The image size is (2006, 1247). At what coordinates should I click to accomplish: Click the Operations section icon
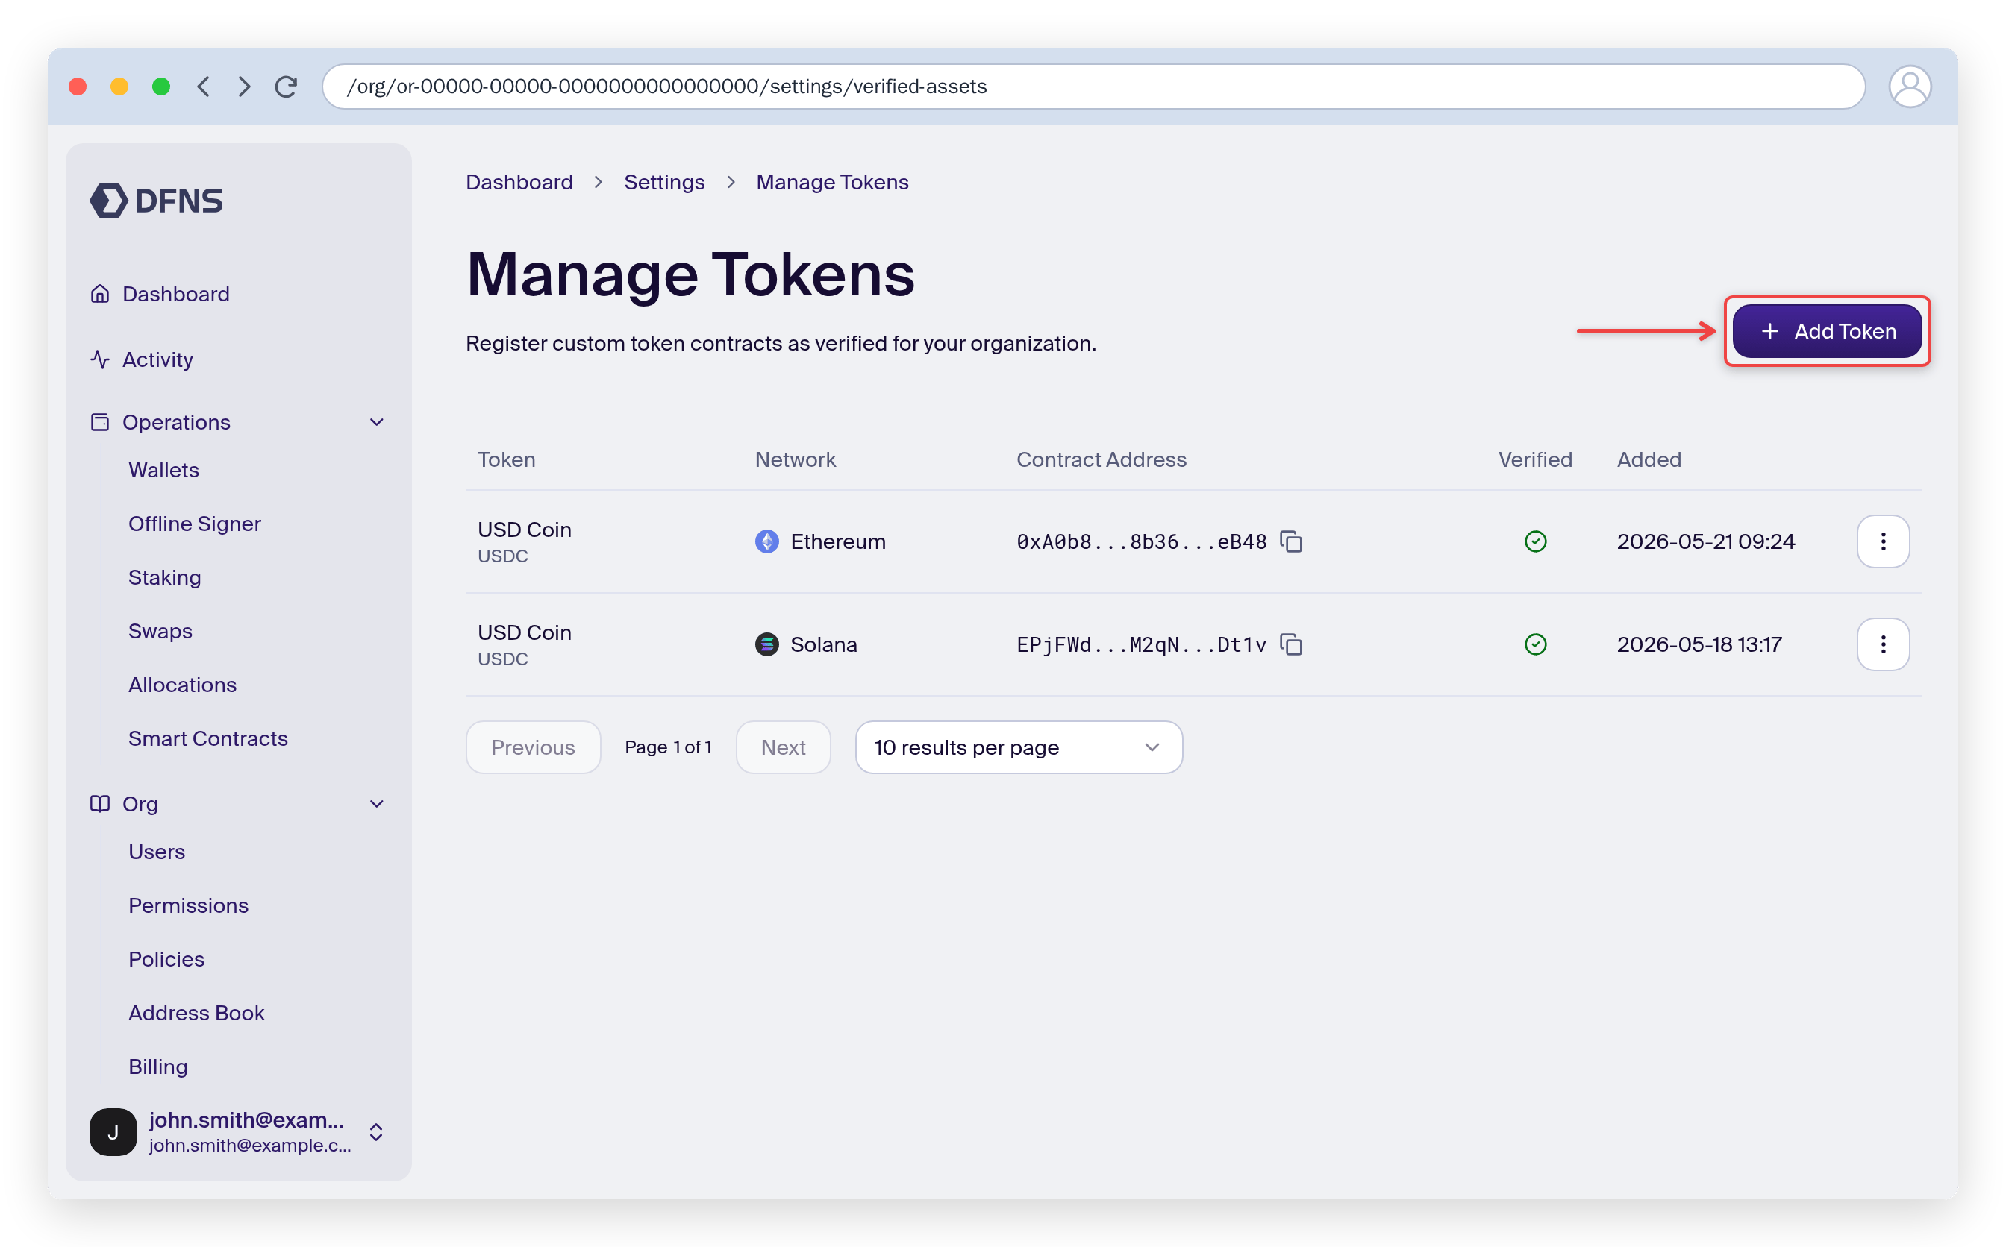click(x=100, y=422)
